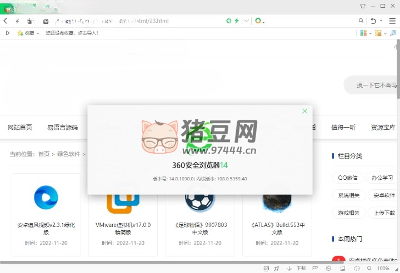Viewport: 400px width, 273px height.
Task: Click the QQ微信 category button
Action: point(348,178)
